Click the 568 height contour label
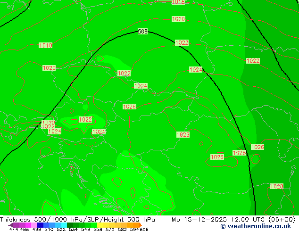This screenshot has width=299, height=231. [142, 32]
